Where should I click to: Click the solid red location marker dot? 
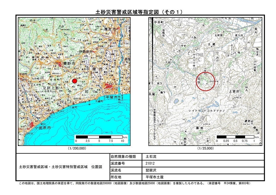click(x=74, y=81)
